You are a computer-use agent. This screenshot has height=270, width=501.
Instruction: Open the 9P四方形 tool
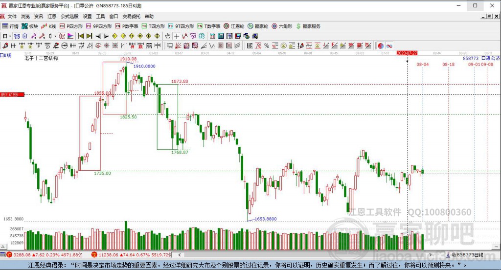[x=99, y=26]
